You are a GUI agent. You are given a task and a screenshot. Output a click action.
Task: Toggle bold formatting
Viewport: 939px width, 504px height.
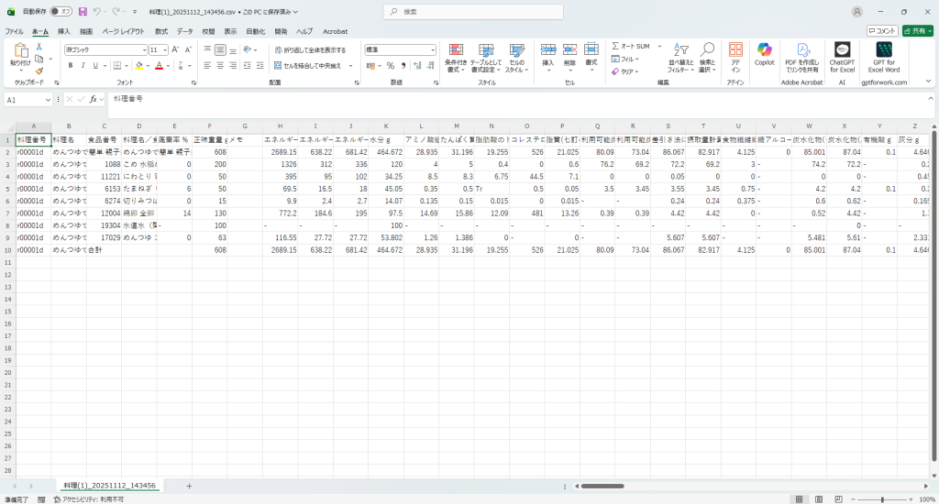[x=70, y=66]
